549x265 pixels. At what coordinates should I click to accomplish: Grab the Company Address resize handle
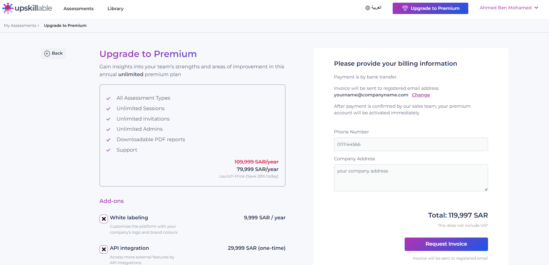486,189
